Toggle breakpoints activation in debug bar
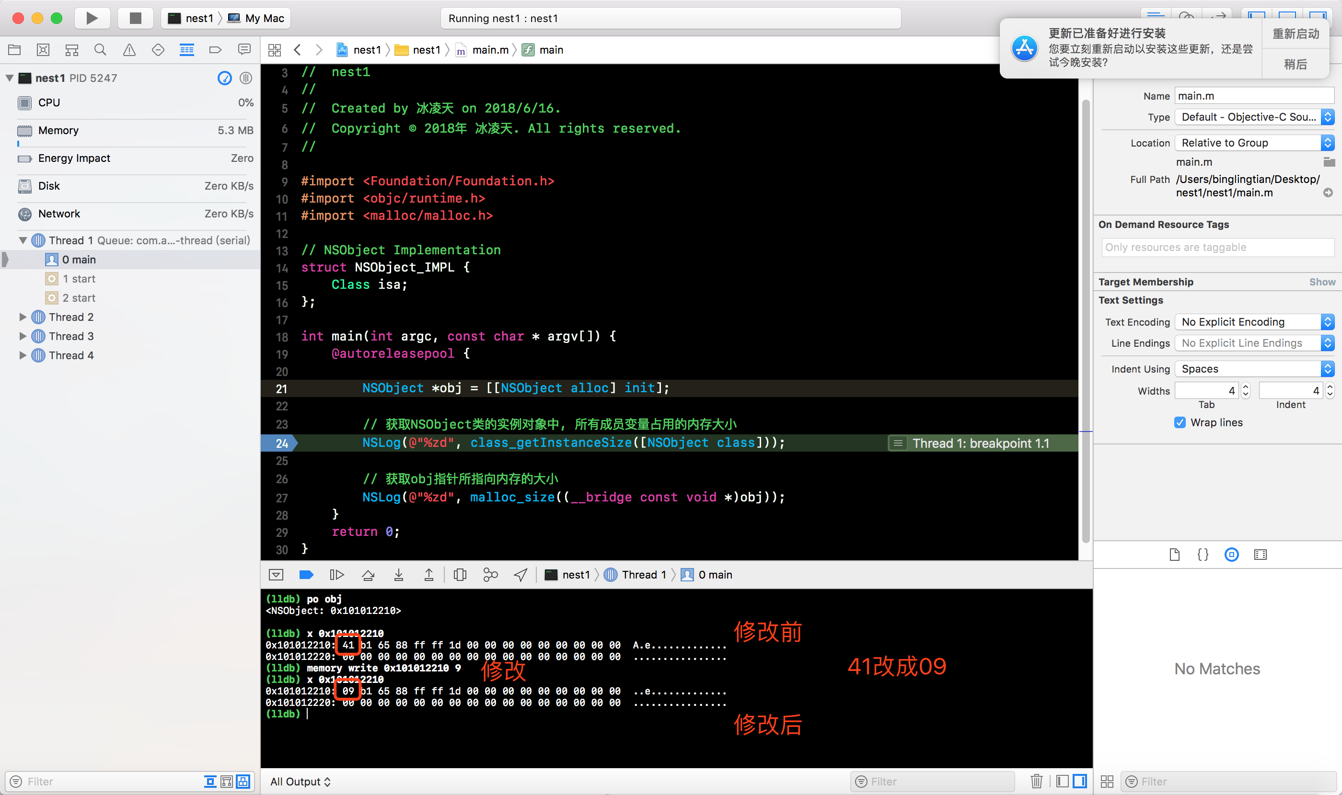The width and height of the screenshot is (1342, 795). tap(306, 575)
